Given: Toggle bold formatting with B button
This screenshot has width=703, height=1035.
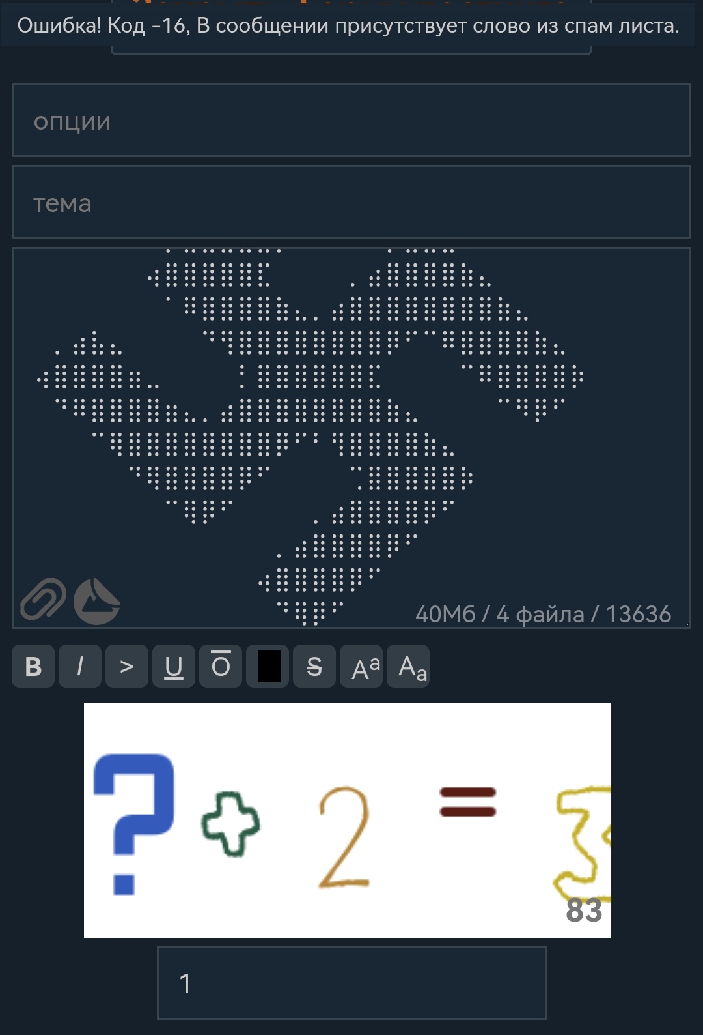Looking at the screenshot, I should (33, 666).
